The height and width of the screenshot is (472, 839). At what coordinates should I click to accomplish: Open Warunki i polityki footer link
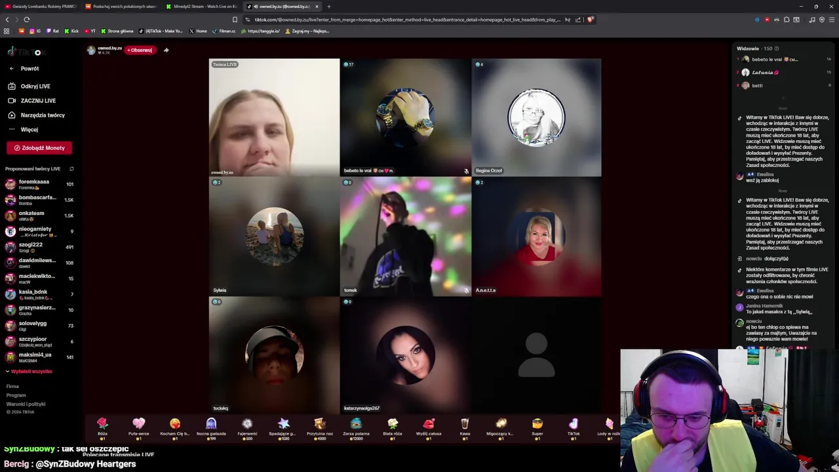coord(26,404)
